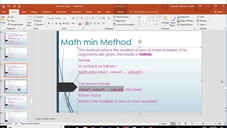Toggle Text Shadow formatting
The image size is (227, 128).
60,23
